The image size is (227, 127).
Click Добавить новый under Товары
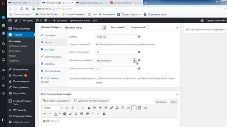[18, 46]
